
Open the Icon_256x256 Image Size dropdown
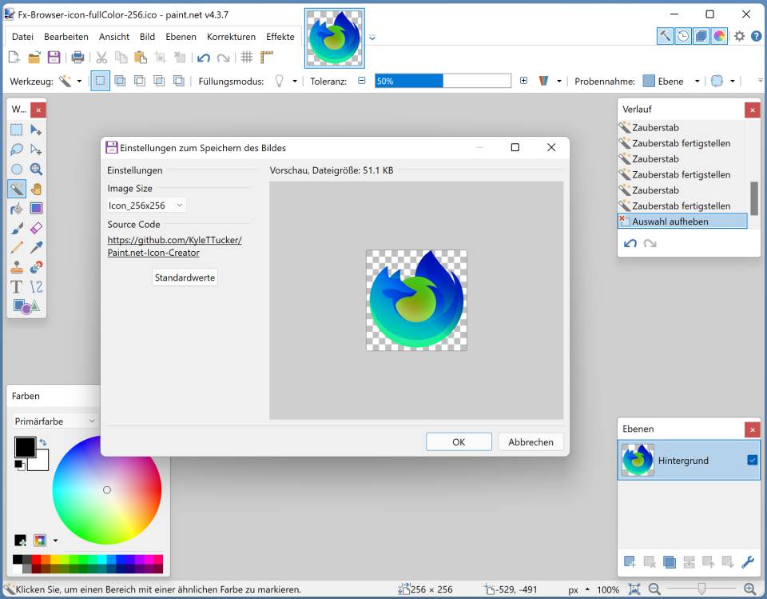[x=145, y=205]
